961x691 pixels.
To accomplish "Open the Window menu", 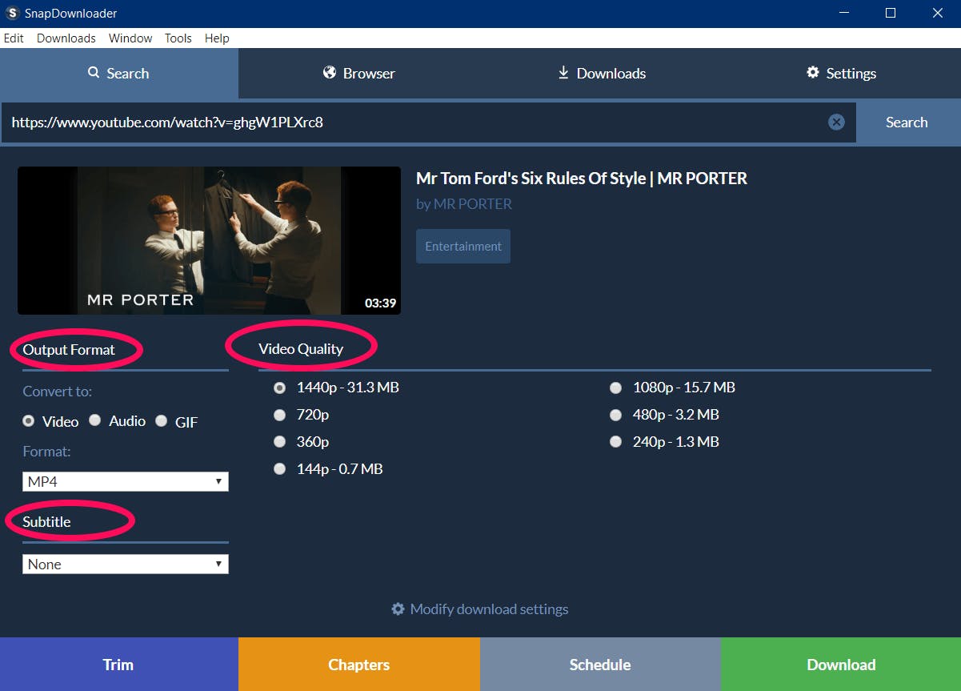I will point(130,38).
